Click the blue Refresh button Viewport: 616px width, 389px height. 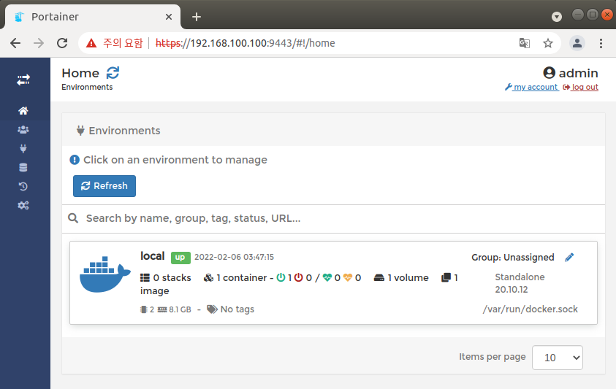click(104, 186)
